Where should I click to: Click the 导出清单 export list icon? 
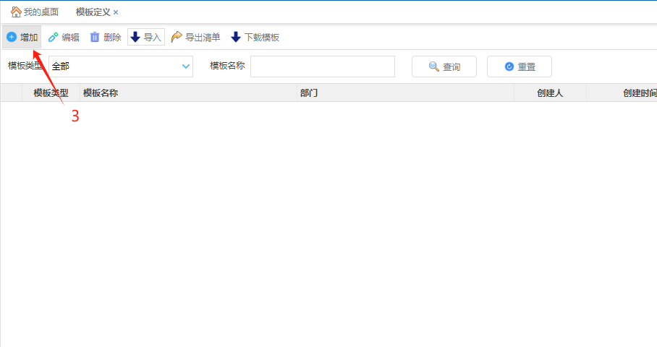coord(177,37)
